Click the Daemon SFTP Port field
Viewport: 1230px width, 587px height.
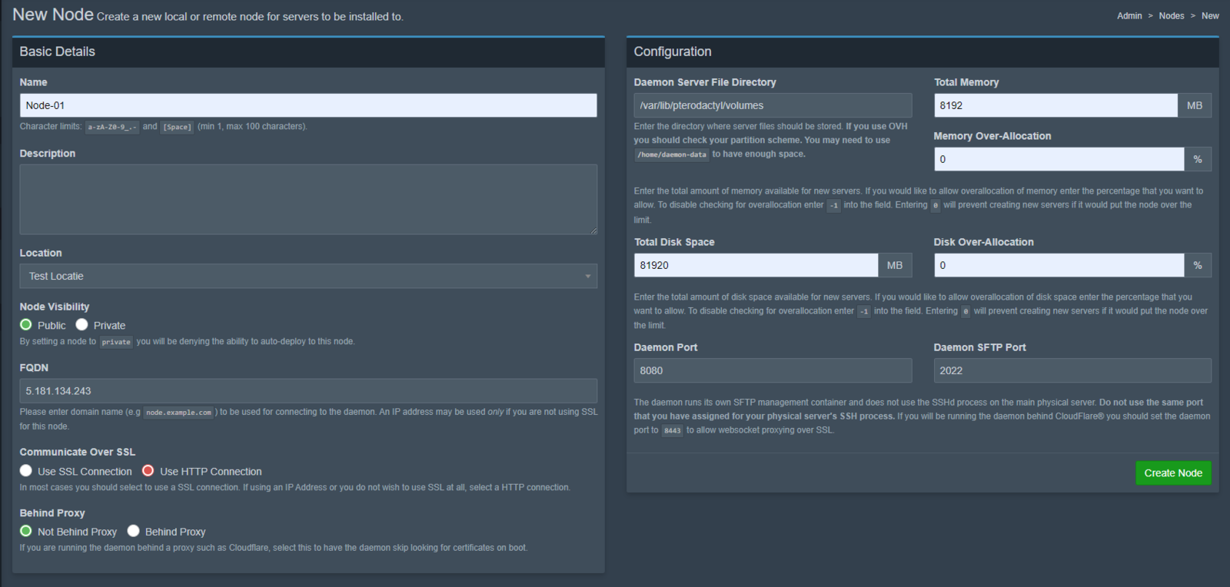pos(1072,370)
